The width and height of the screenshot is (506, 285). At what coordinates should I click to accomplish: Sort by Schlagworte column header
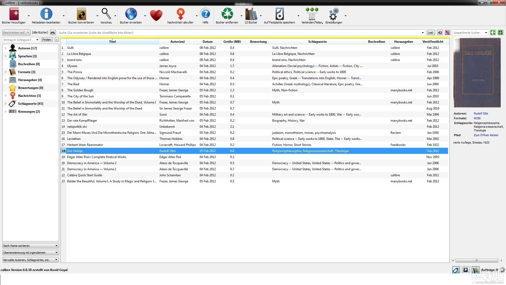click(x=317, y=41)
